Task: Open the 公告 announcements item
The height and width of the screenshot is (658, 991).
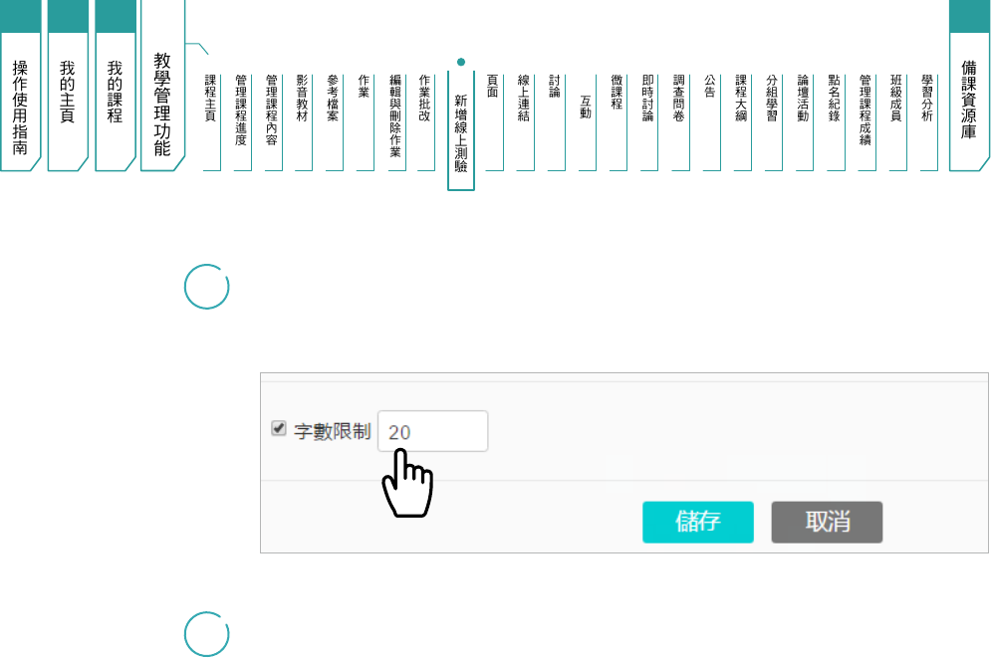Action: (709, 86)
